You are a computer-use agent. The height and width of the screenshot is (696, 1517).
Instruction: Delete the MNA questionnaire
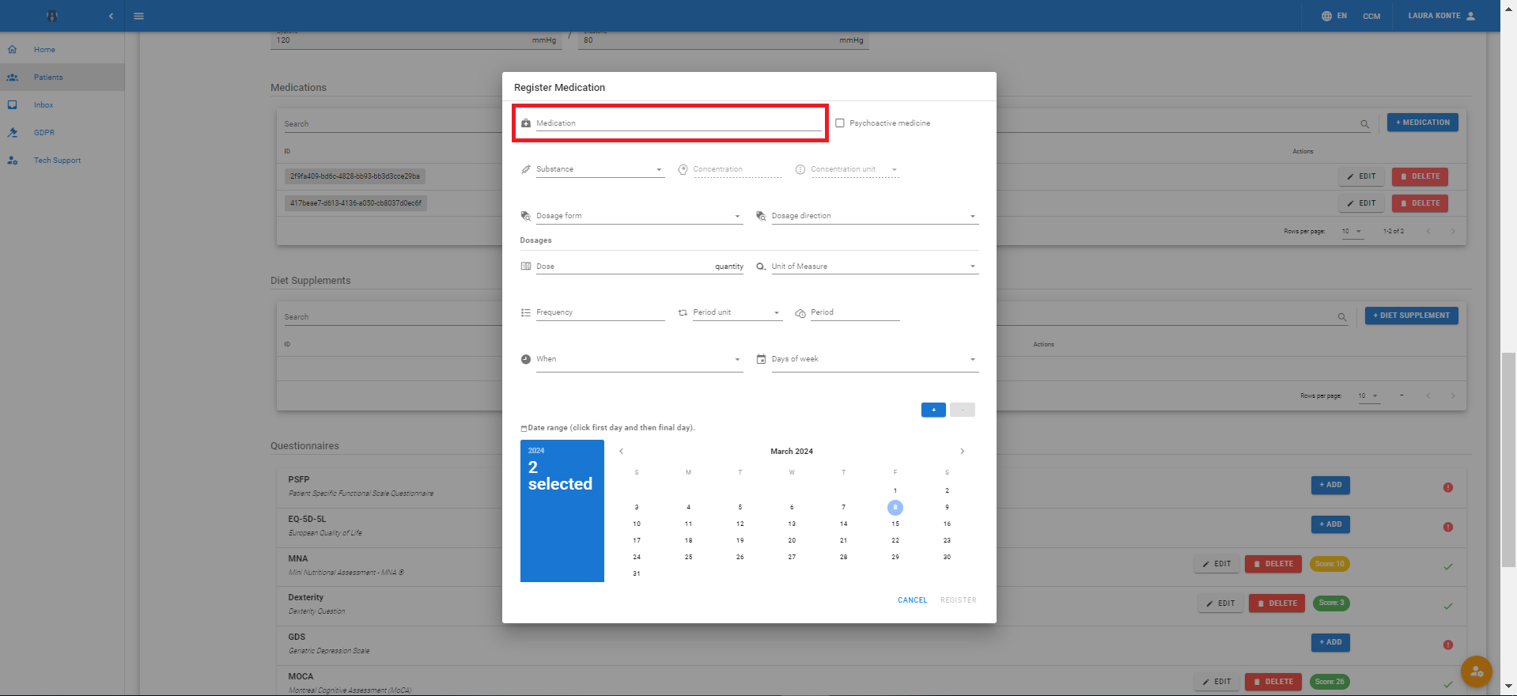pos(1273,564)
